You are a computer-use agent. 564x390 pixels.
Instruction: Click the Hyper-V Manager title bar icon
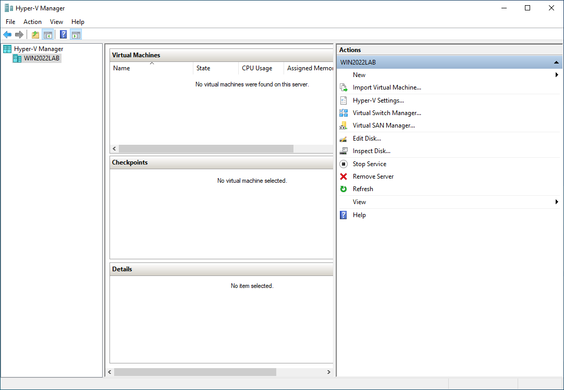point(9,8)
